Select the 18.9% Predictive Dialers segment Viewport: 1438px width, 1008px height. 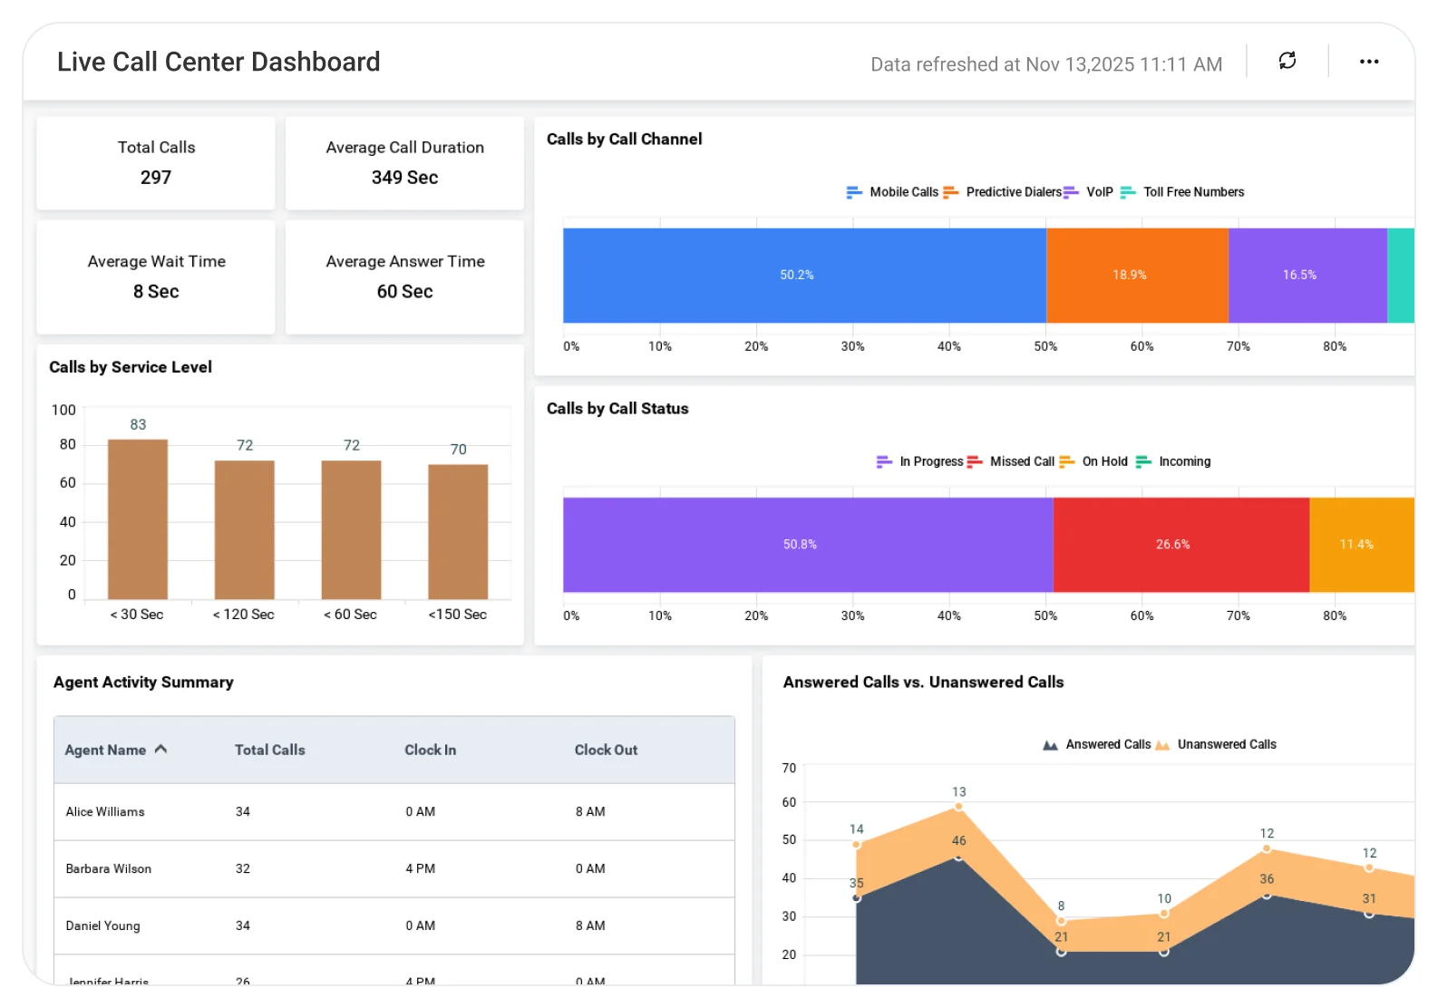(x=1137, y=275)
